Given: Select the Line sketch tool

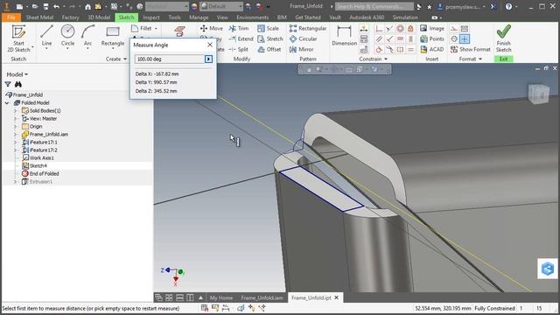Looking at the screenshot, I should point(46,36).
